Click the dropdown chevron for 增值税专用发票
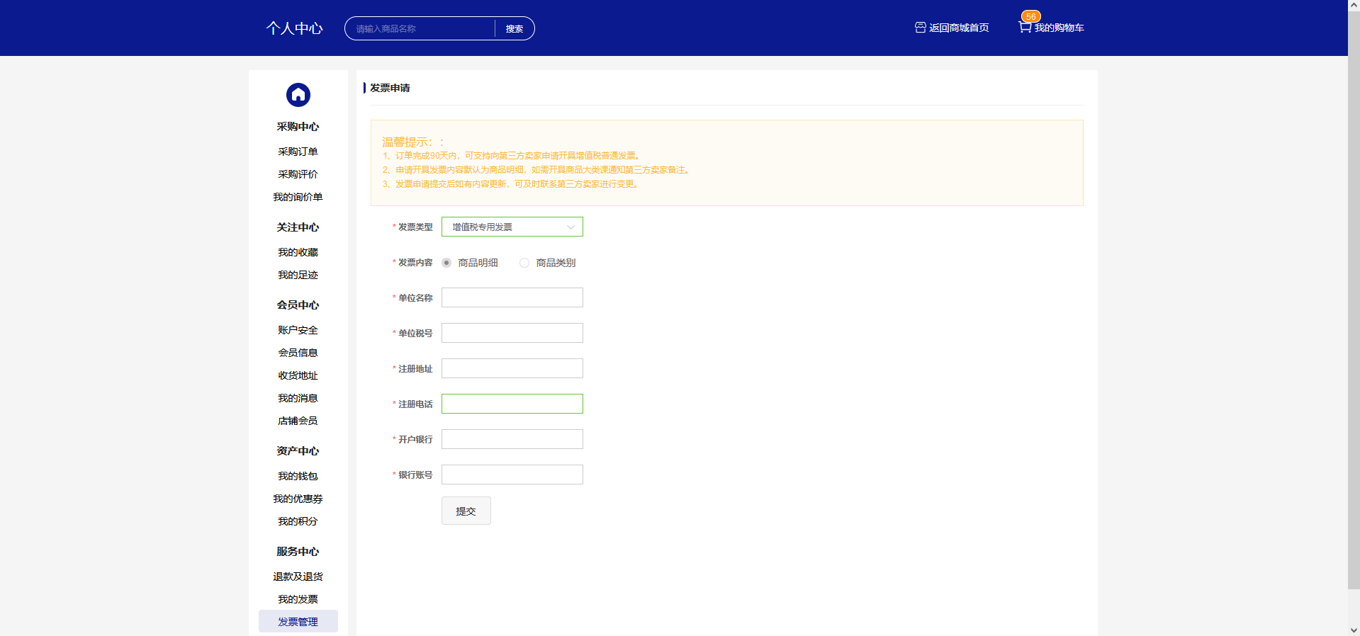 pyautogui.click(x=571, y=227)
